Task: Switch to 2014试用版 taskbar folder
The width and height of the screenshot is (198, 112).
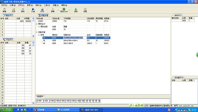Action: (x=68, y=110)
